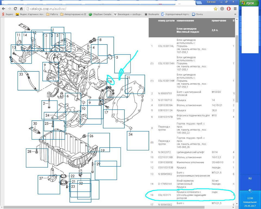Expand the Импортировано из IE folder
This screenshot has height=209, width=261.
click(73, 14)
